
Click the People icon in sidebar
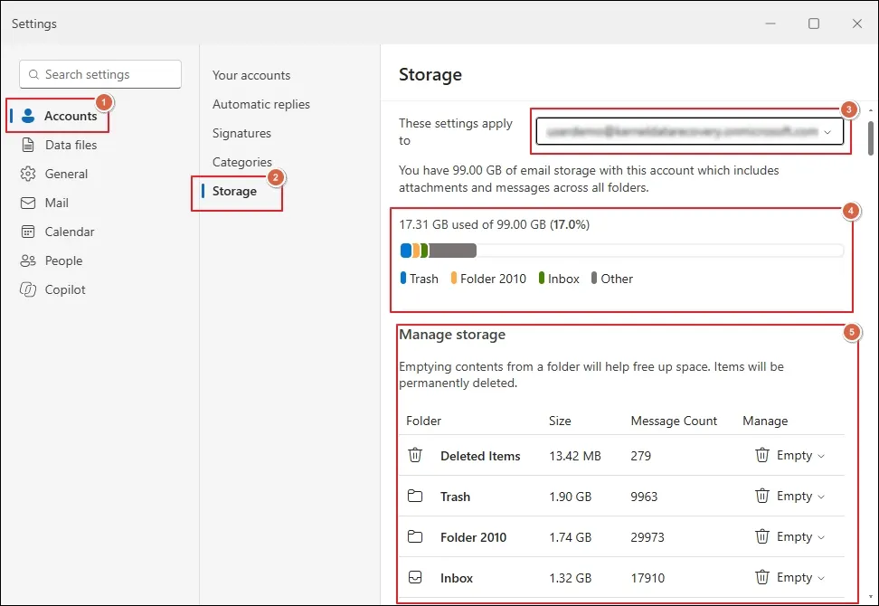click(28, 260)
